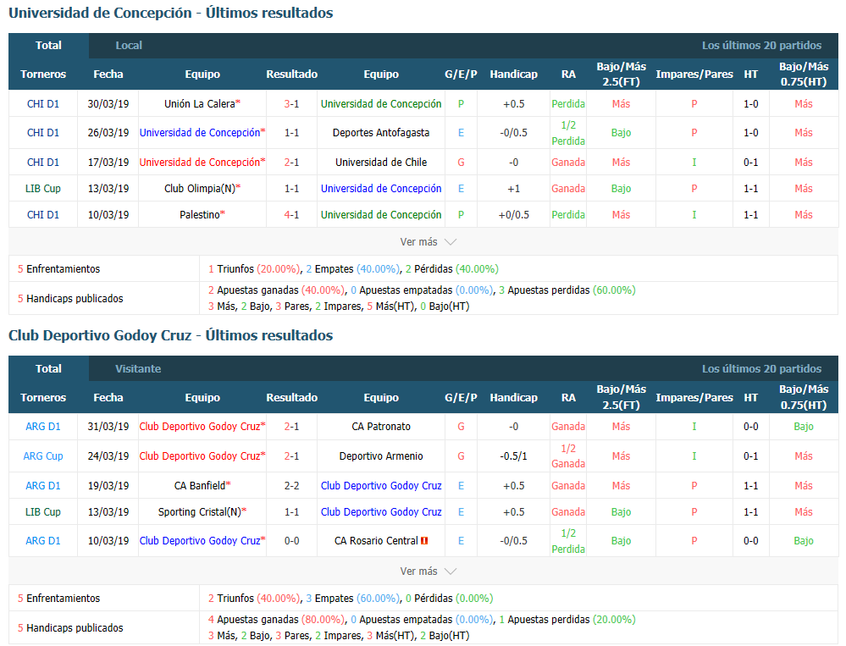Open the LIB Cup link for the Club Olimpia match
Image resolution: width=846 pixels, height=646 pixels.
point(43,188)
